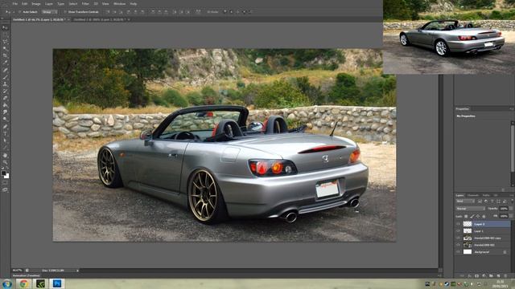Reset default foreground and background colors

click(2, 169)
